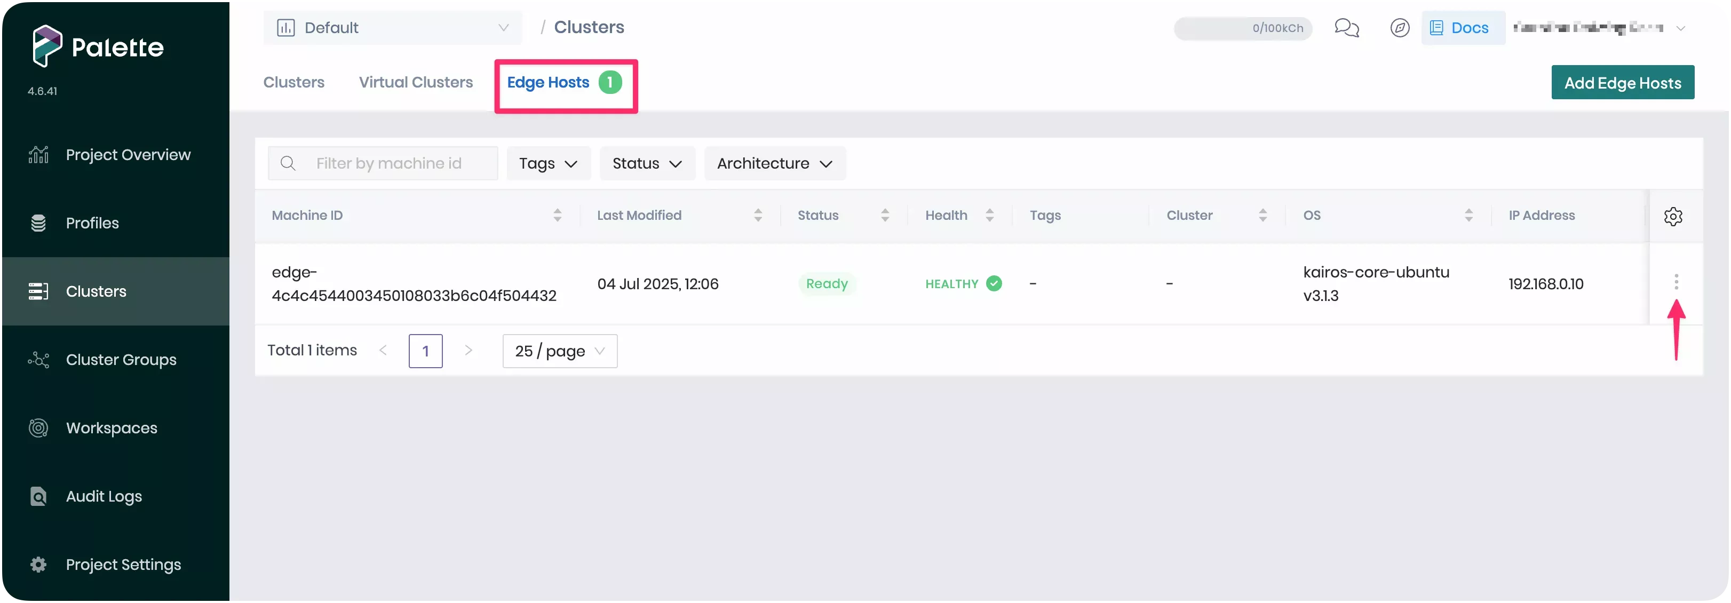Sort the table by Last Modified
This screenshot has width=1731, height=603.
pos(758,215)
